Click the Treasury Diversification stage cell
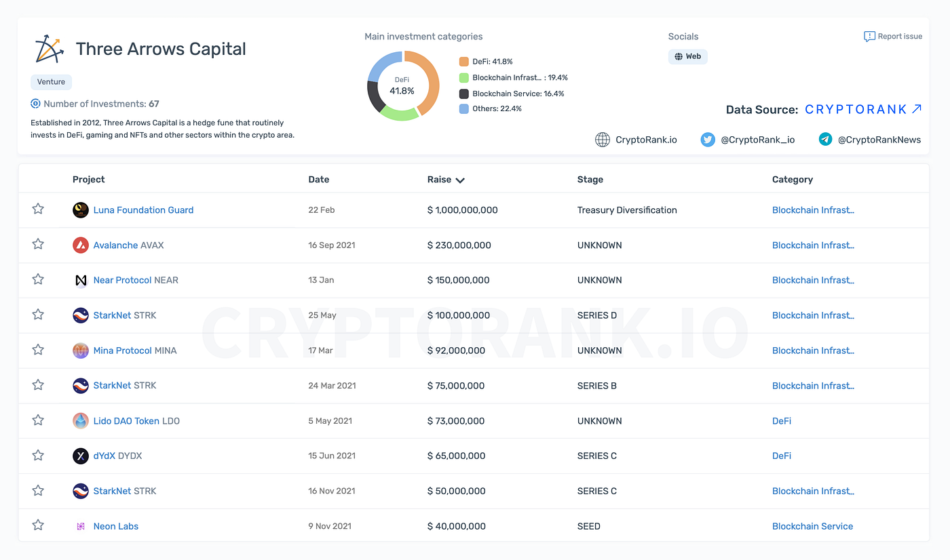The image size is (950, 560). [x=627, y=210]
